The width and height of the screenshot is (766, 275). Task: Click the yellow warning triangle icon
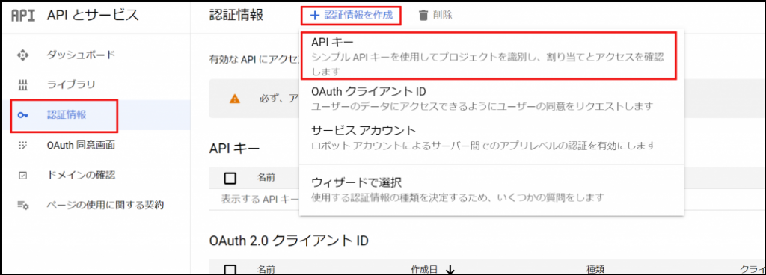point(235,99)
